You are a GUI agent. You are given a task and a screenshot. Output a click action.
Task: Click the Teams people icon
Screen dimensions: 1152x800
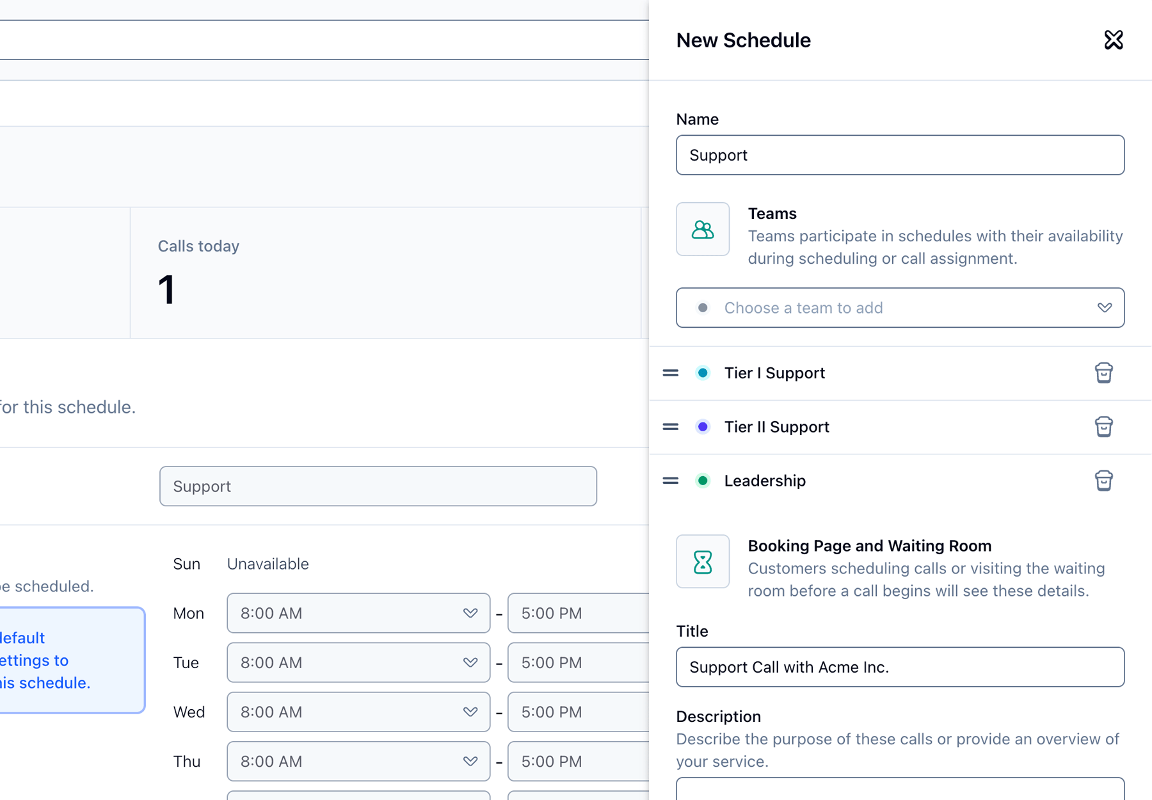[x=703, y=229]
